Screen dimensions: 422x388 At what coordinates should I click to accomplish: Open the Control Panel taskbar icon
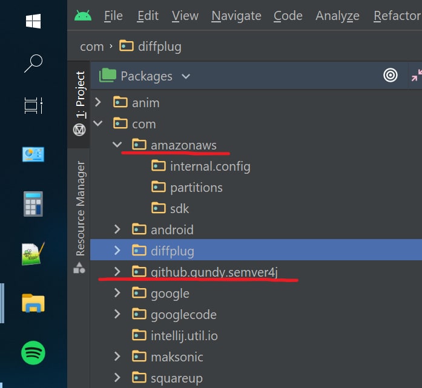pyautogui.click(x=33, y=154)
